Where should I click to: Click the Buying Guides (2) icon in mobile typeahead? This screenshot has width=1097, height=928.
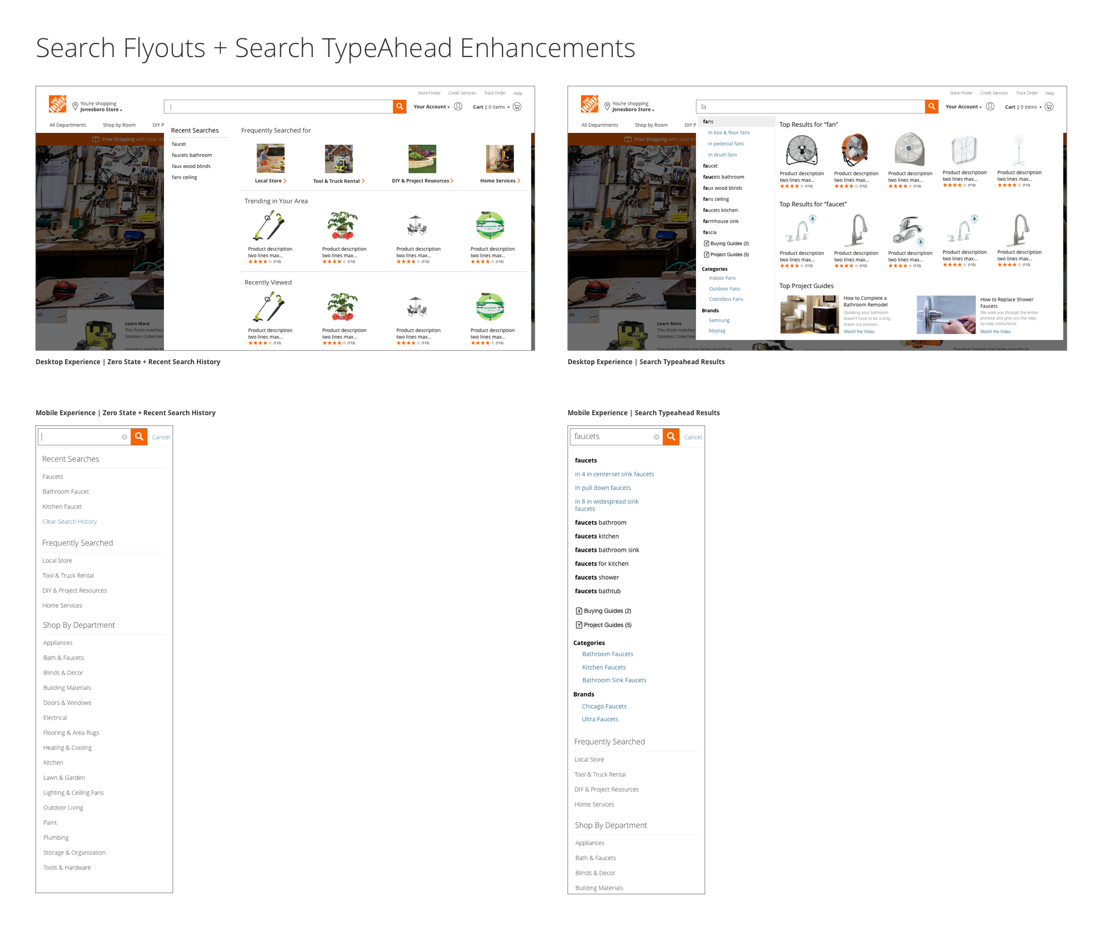[x=579, y=611]
